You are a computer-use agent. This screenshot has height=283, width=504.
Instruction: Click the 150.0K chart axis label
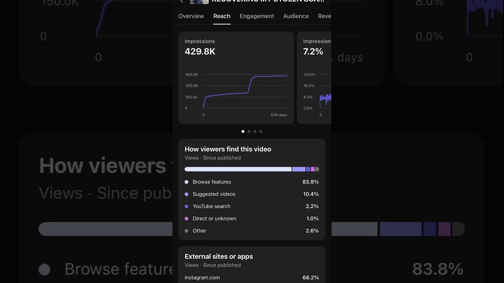[192, 97]
